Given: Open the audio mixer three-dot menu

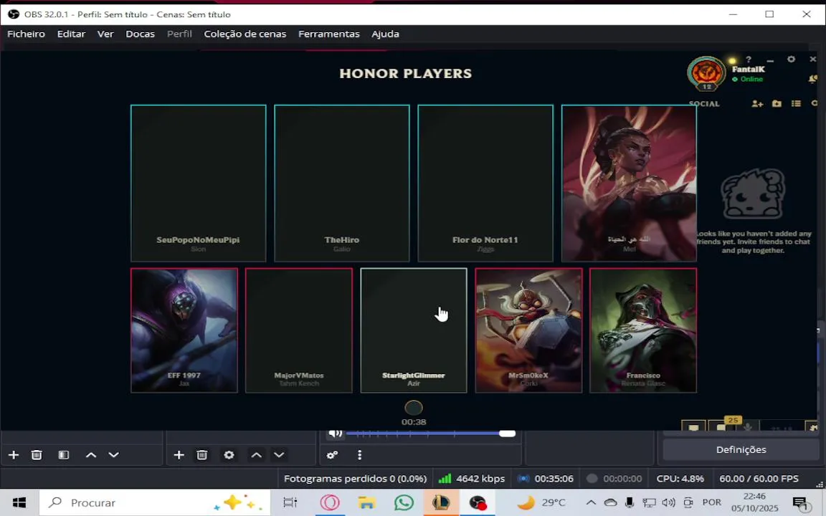Looking at the screenshot, I should pyautogui.click(x=360, y=455).
